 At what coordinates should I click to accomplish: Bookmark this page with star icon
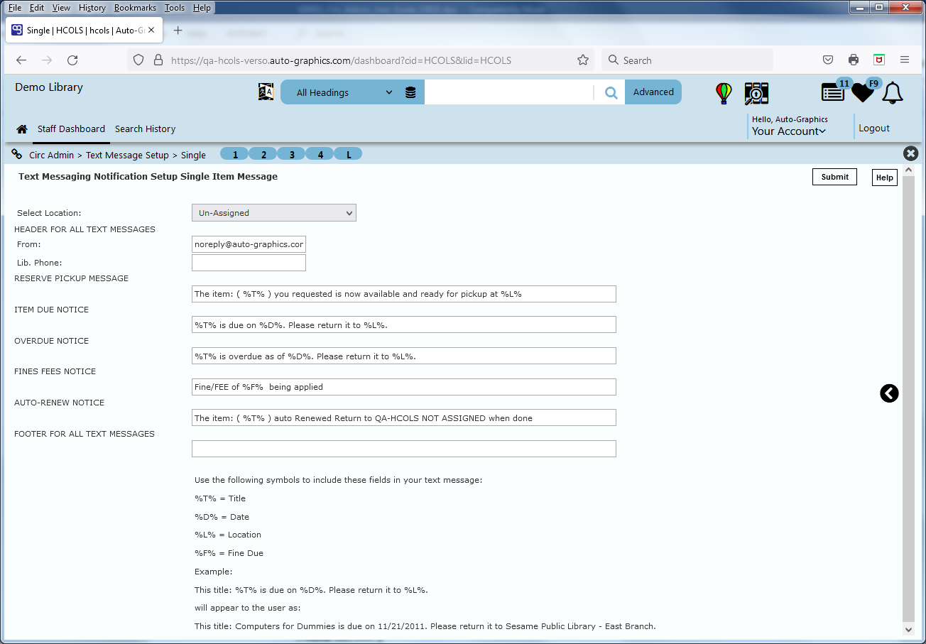[583, 60]
